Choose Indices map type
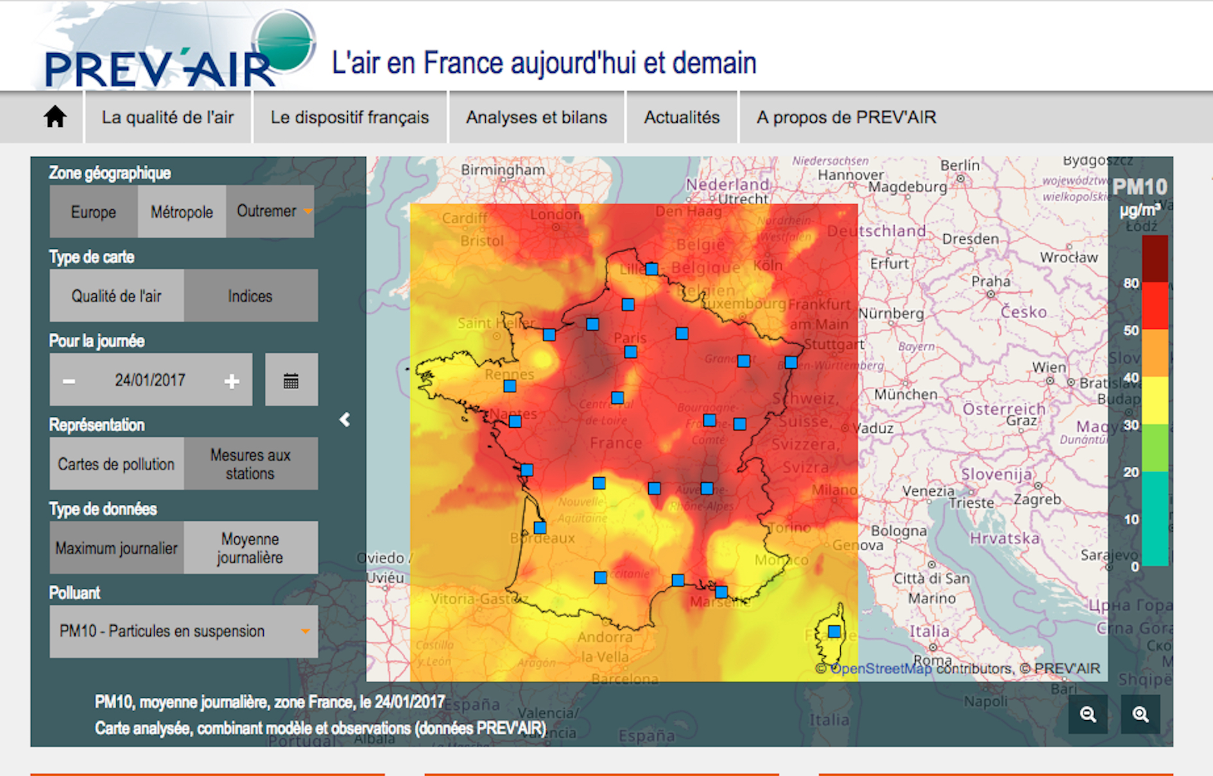The height and width of the screenshot is (776, 1213). [x=250, y=296]
